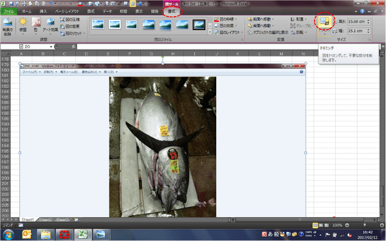
Task: Switch to the Sheet2 worksheet tab
Action: (x=45, y=219)
